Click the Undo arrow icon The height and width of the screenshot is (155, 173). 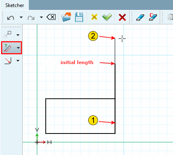pos(11,17)
